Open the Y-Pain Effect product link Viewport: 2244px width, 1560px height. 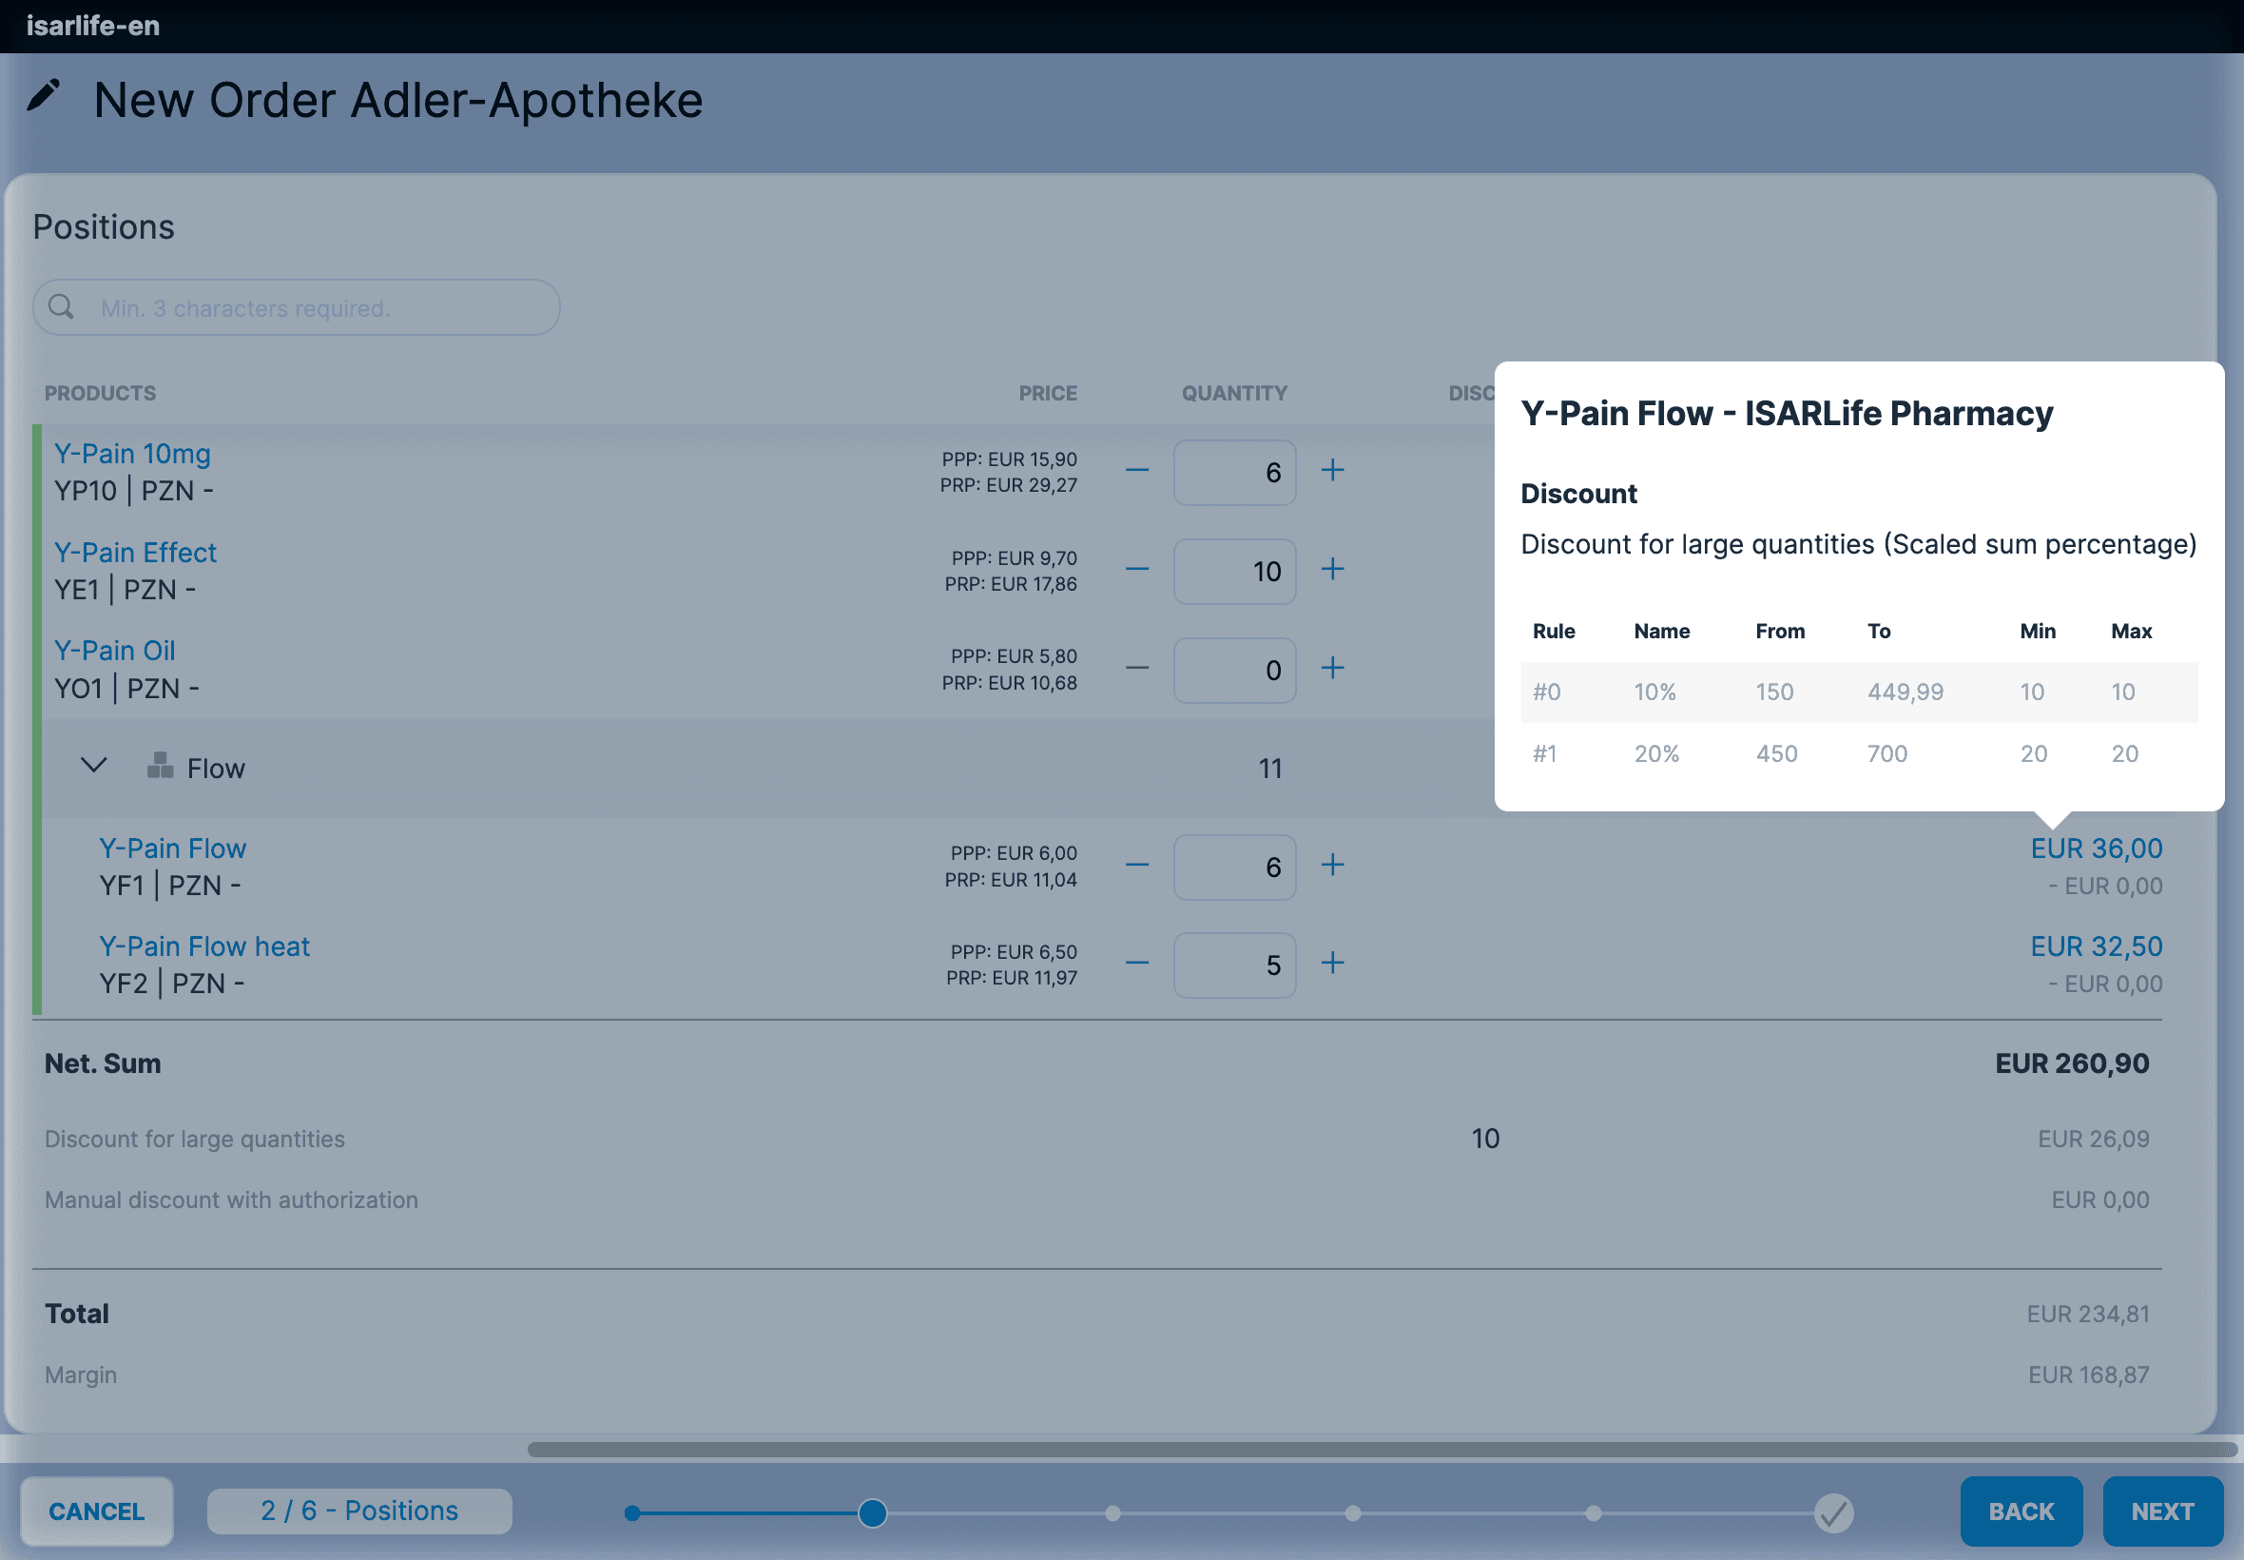pyautogui.click(x=135, y=553)
